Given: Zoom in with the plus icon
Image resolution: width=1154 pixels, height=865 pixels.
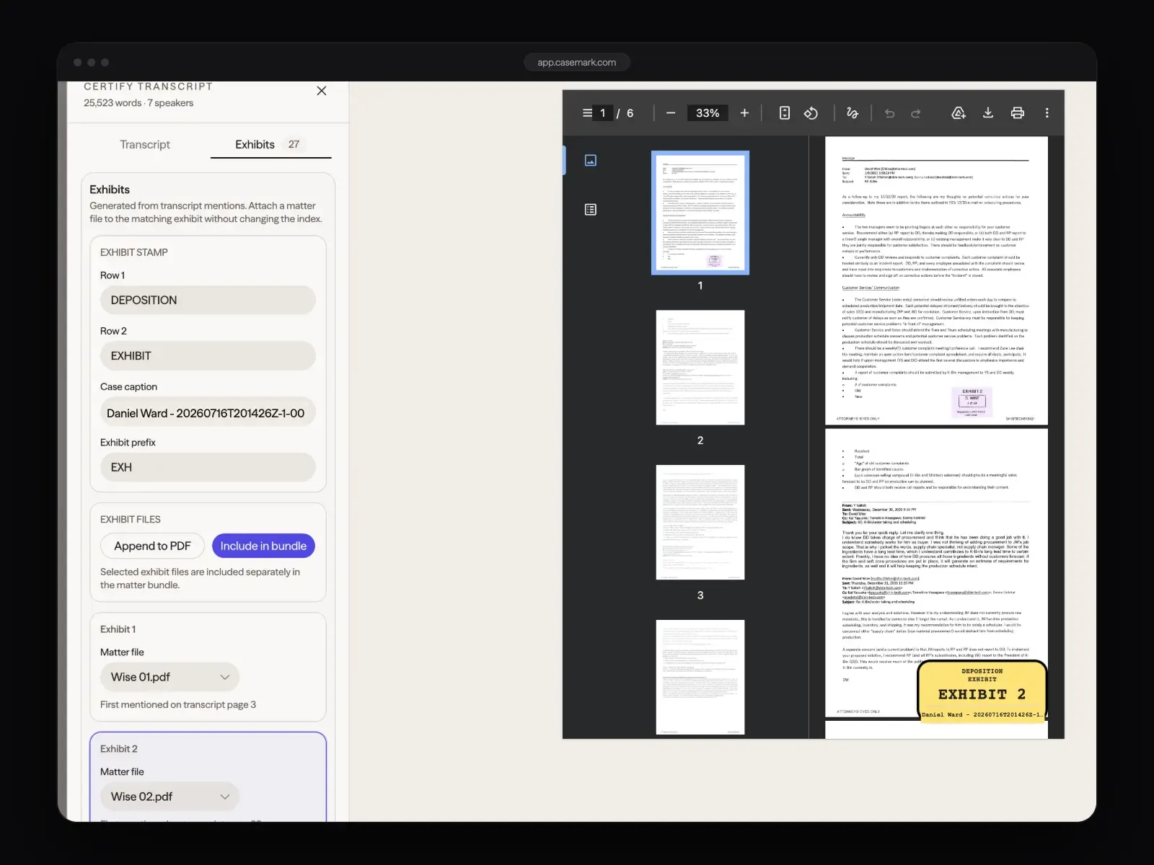Looking at the screenshot, I should coord(744,113).
